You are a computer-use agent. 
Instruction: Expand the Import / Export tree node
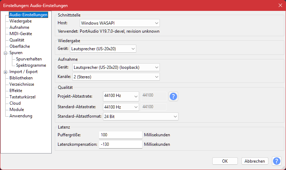[x=6, y=72]
